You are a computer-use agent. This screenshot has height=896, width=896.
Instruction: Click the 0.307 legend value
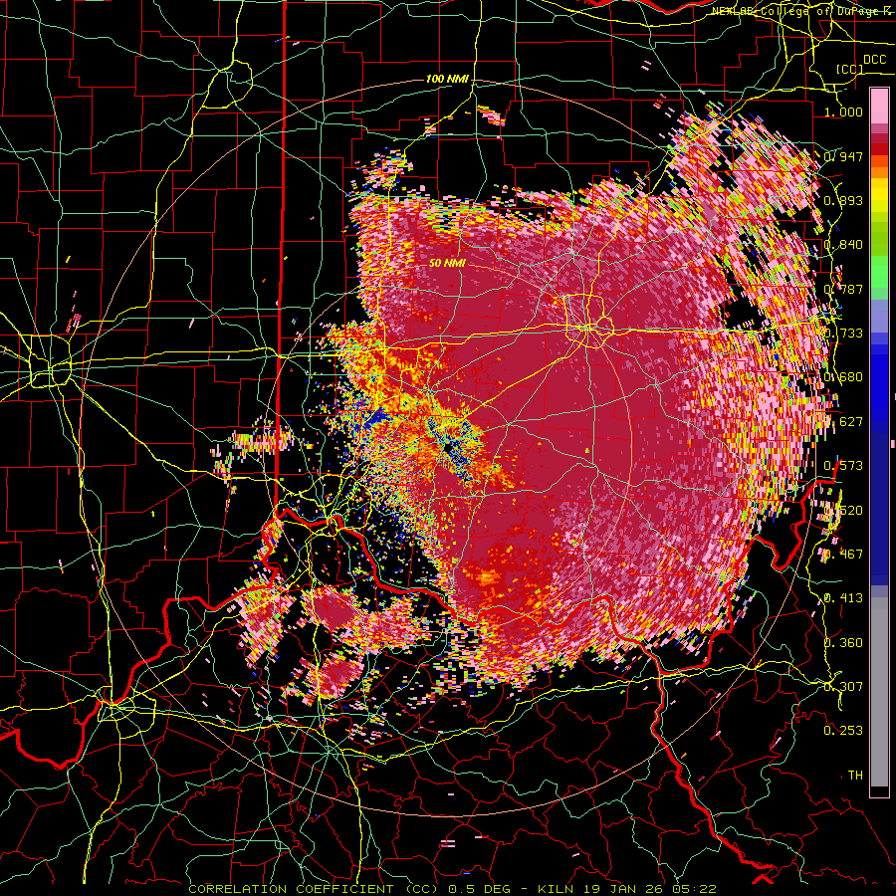click(x=843, y=687)
